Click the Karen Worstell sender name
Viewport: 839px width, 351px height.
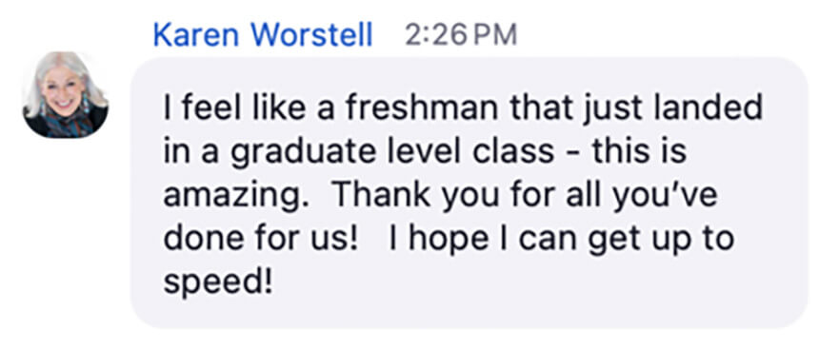[263, 35]
